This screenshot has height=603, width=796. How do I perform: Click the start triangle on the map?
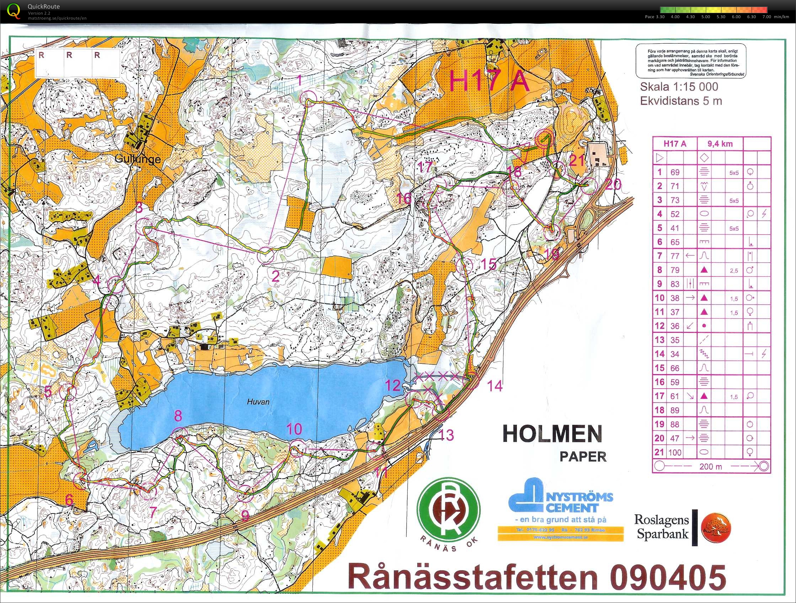point(522,152)
